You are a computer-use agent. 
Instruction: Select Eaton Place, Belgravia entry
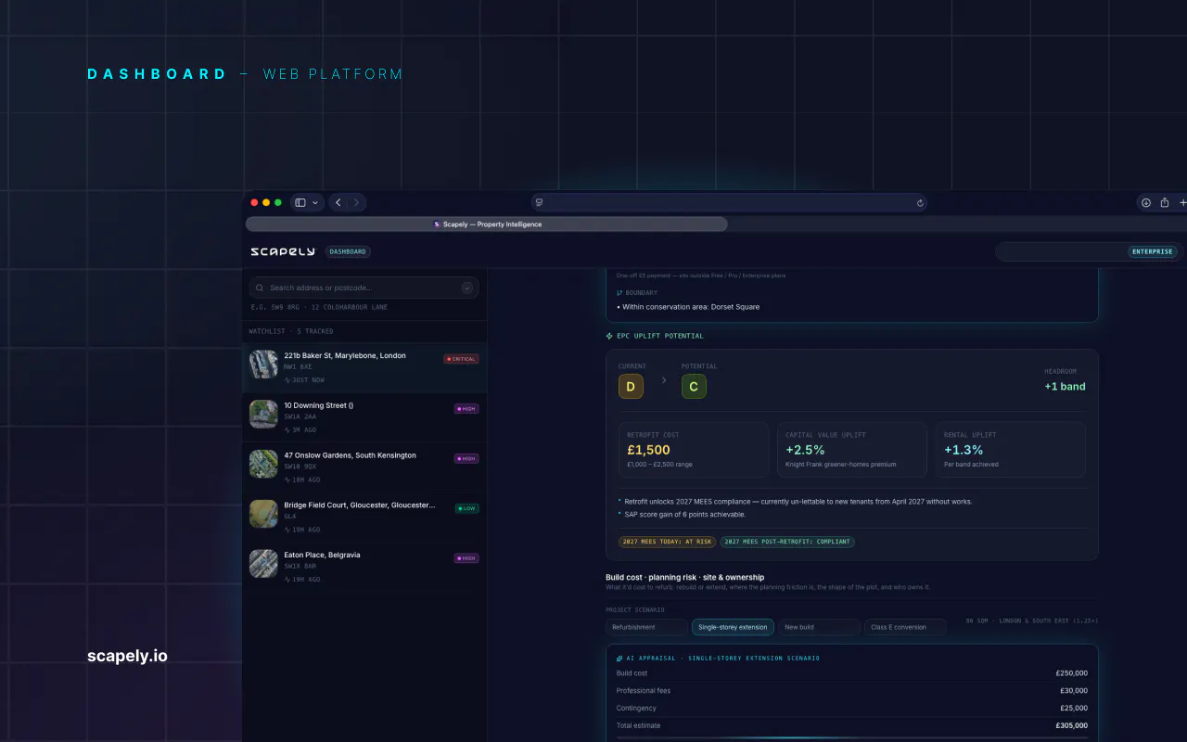pos(364,567)
